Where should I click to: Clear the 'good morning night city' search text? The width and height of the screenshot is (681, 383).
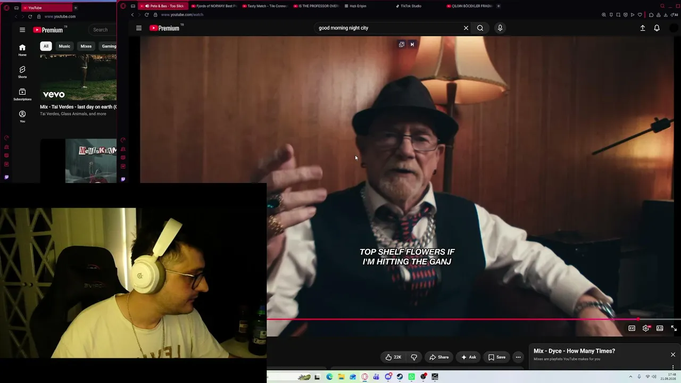click(466, 28)
